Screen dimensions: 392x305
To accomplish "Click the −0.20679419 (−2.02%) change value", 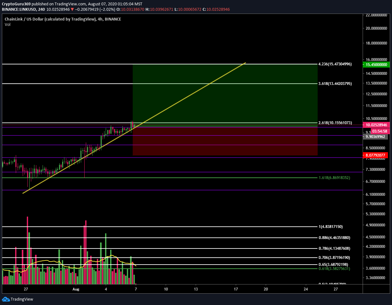I will (95, 9).
